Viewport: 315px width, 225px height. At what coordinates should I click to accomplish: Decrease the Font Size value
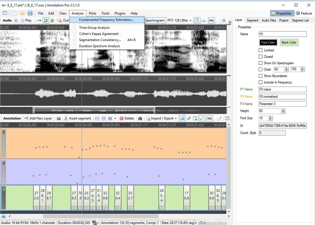(x=271, y=119)
